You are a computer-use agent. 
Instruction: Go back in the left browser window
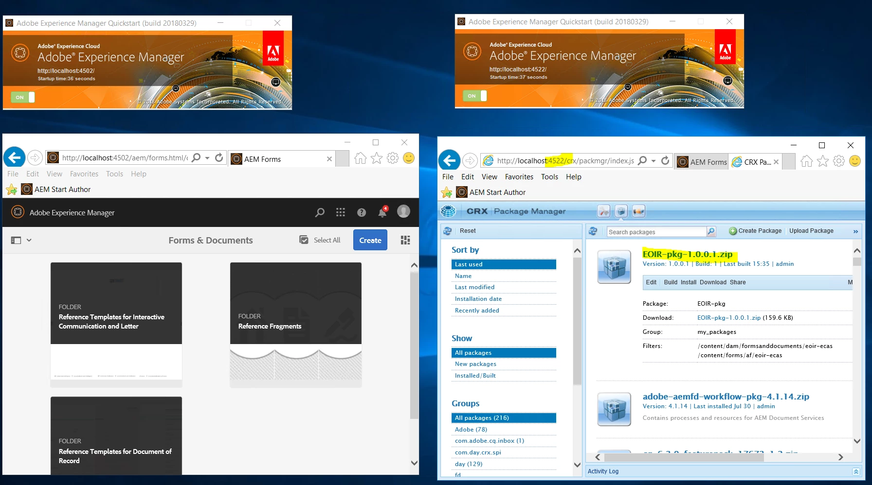click(x=15, y=157)
